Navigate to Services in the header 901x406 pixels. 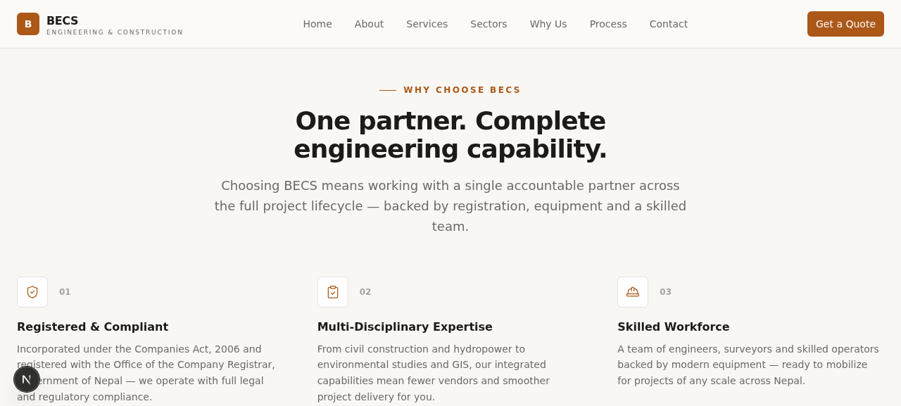[427, 24]
